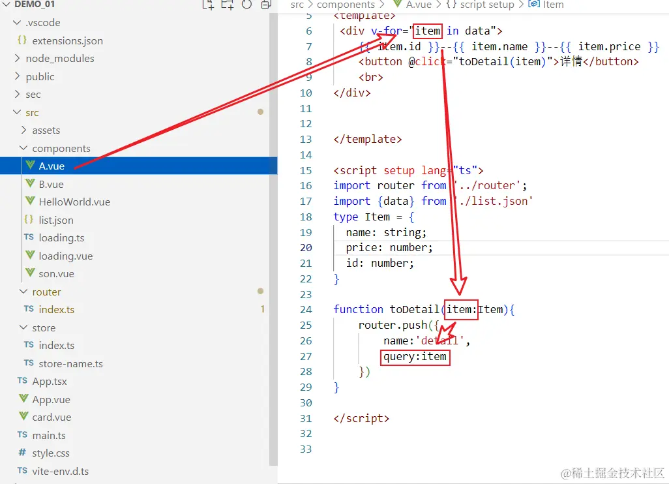Open the src breadcrumb segment
Viewport: 669px width, 484px height.
click(x=297, y=5)
